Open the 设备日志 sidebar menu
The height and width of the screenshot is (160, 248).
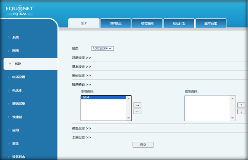coord(19,157)
